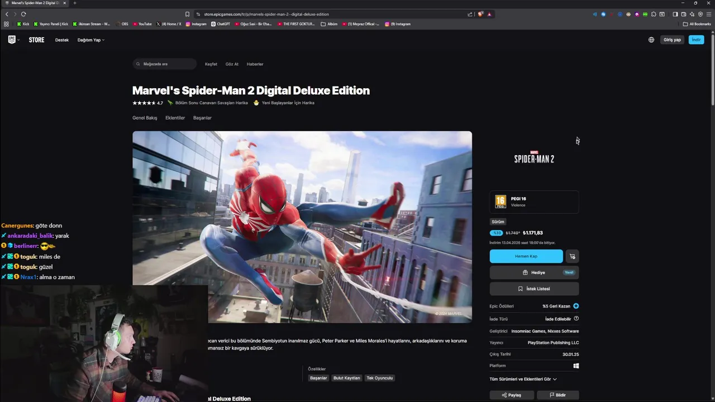Click the search magnifier icon

click(x=139, y=64)
